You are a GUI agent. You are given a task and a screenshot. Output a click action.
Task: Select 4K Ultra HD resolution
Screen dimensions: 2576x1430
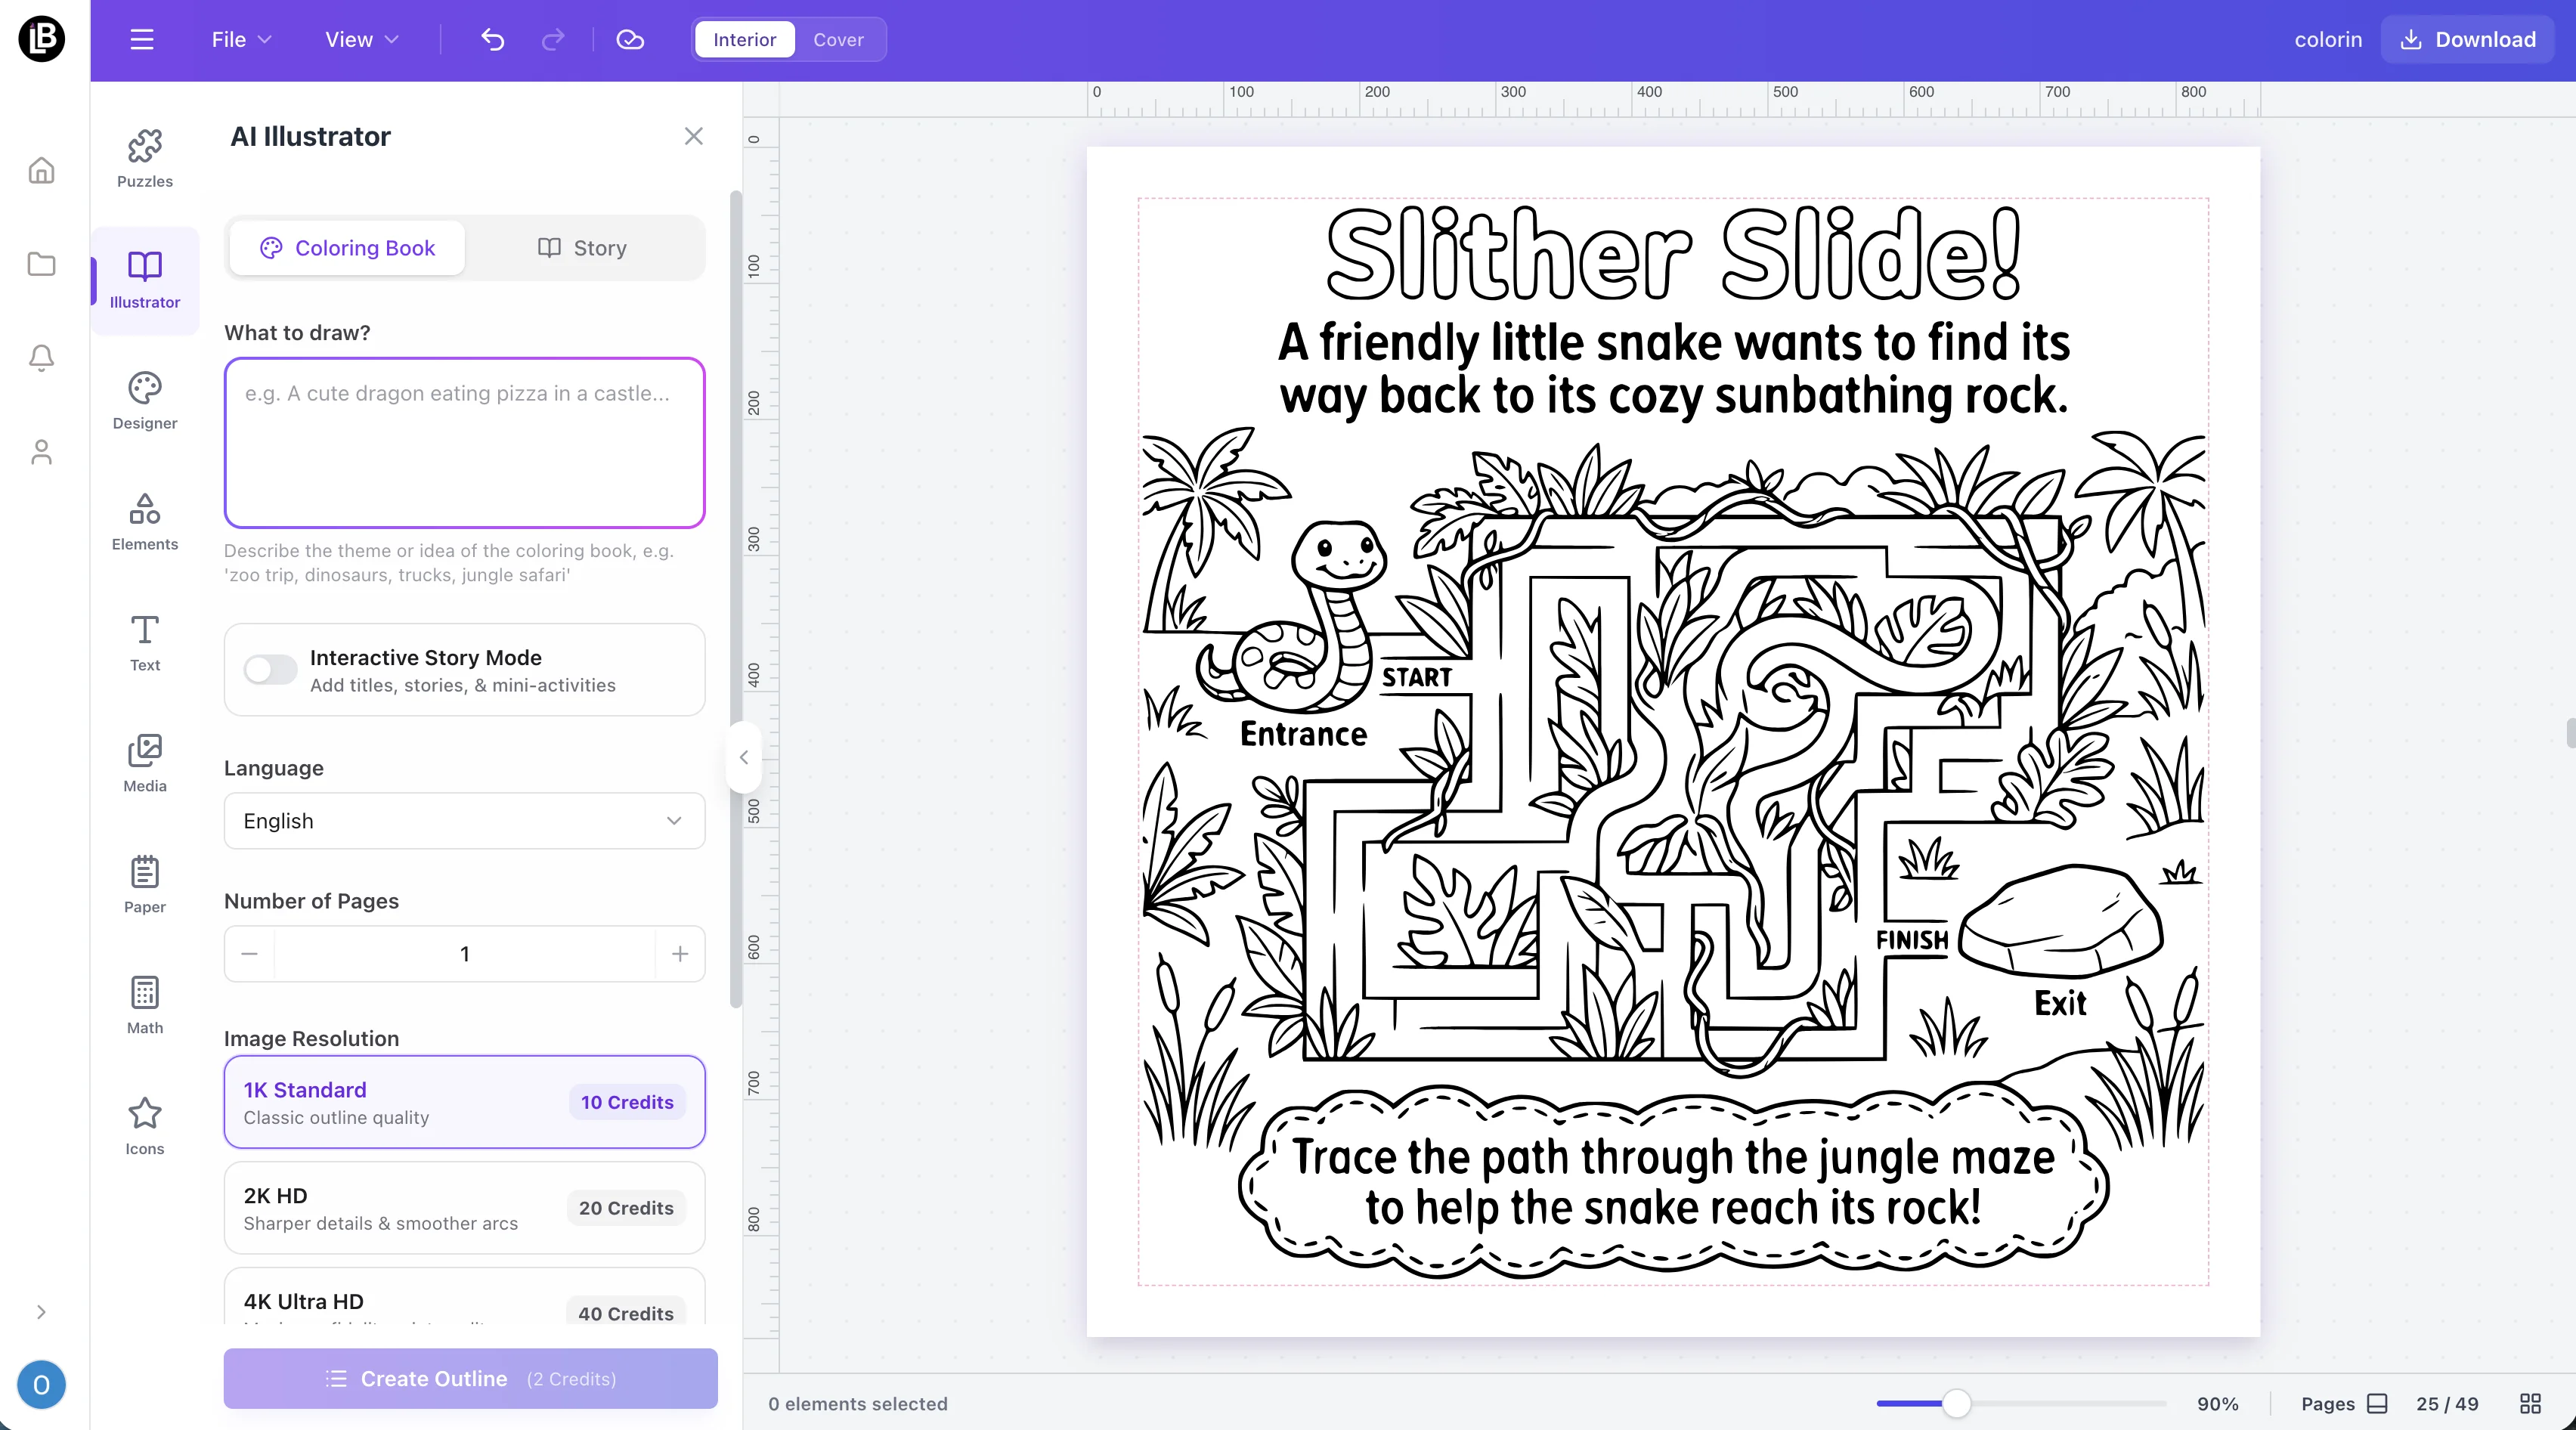click(x=464, y=1297)
